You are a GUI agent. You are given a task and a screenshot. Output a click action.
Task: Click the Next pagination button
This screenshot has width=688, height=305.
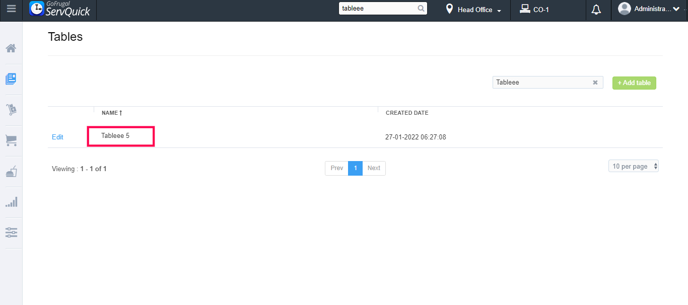(x=374, y=168)
